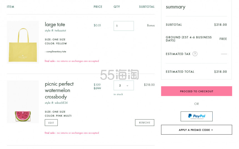The width and height of the screenshot is (239, 149).
Task: Select the $0.01 tote price
Action: click(97, 25)
